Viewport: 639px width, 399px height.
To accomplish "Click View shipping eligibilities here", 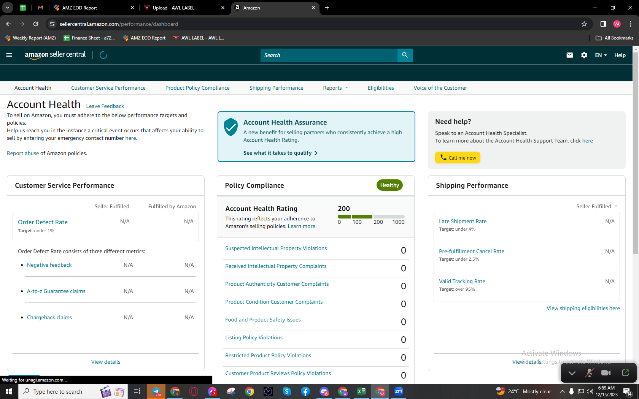I will tap(583, 308).
